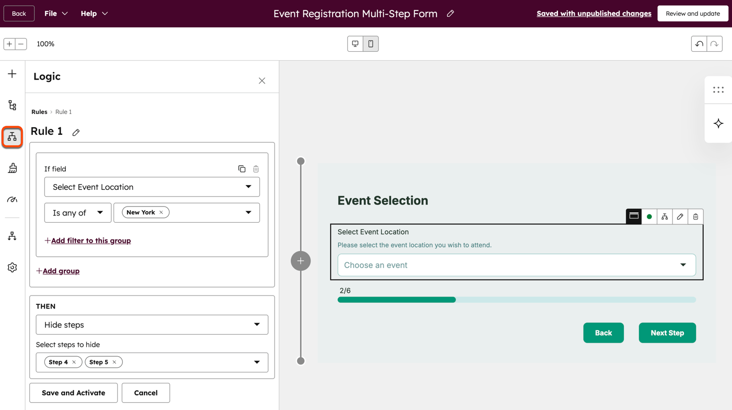732x410 pixels.
Task: Open logic rules from the field's logic icon
Action: click(664, 216)
